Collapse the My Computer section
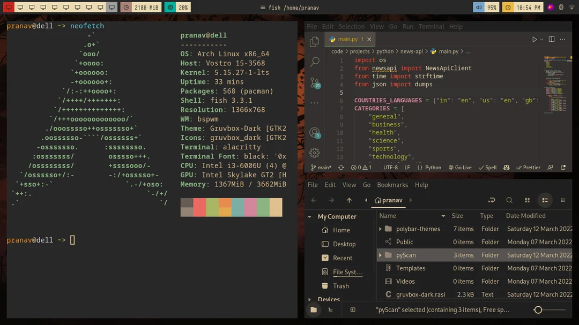579x325 pixels. (310, 216)
